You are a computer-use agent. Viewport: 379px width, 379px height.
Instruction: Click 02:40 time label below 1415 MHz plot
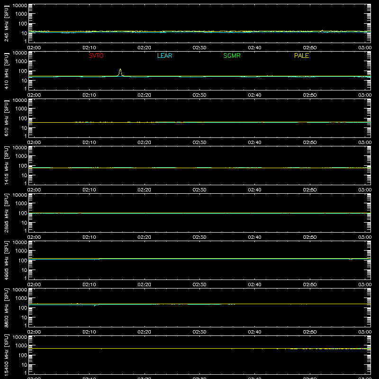pyautogui.click(x=254, y=190)
